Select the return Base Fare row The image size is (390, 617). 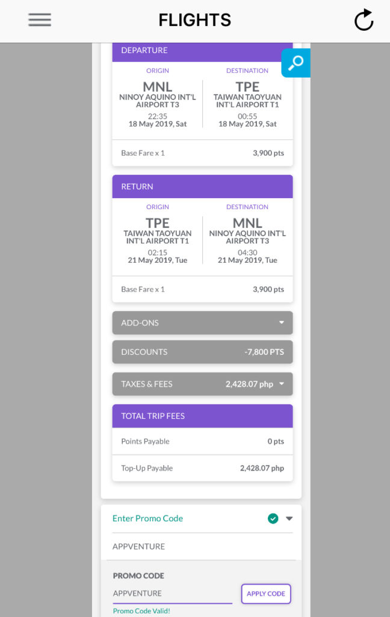click(x=202, y=289)
